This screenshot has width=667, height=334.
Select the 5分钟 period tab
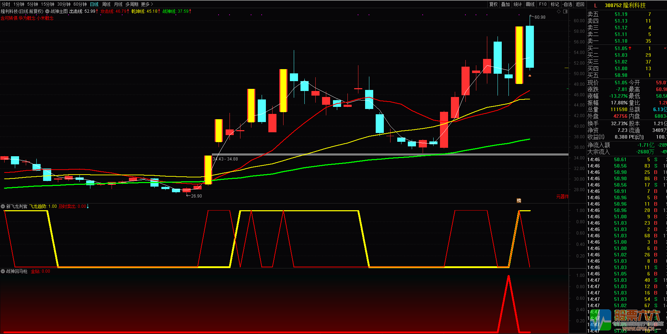pos(32,4)
